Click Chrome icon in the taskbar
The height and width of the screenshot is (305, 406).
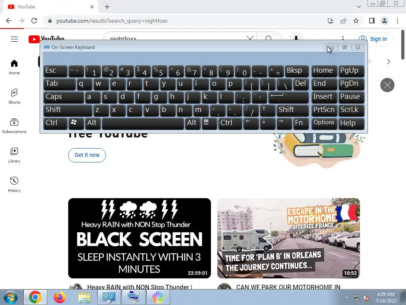(x=35, y=297)
